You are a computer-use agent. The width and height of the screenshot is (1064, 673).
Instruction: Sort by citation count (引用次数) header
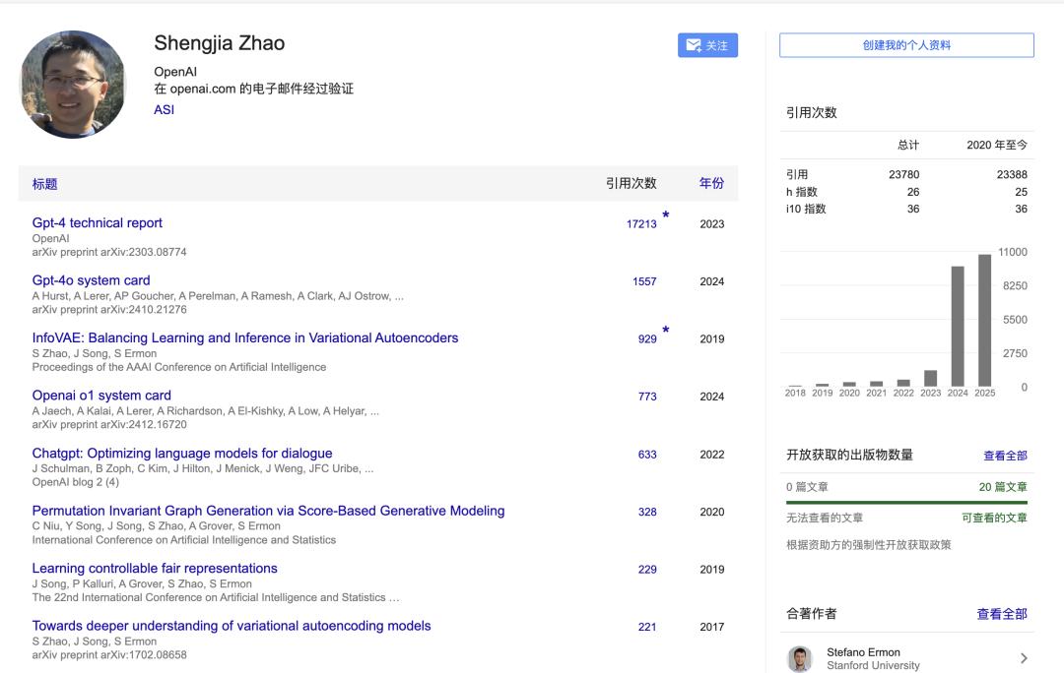pos(631,183)
